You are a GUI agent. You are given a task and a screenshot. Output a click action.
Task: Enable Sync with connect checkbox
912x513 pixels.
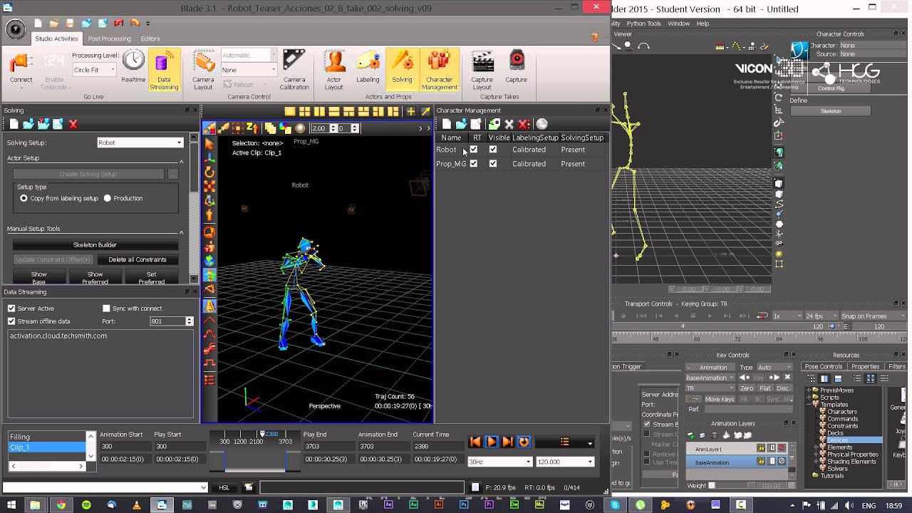[106, 309]
